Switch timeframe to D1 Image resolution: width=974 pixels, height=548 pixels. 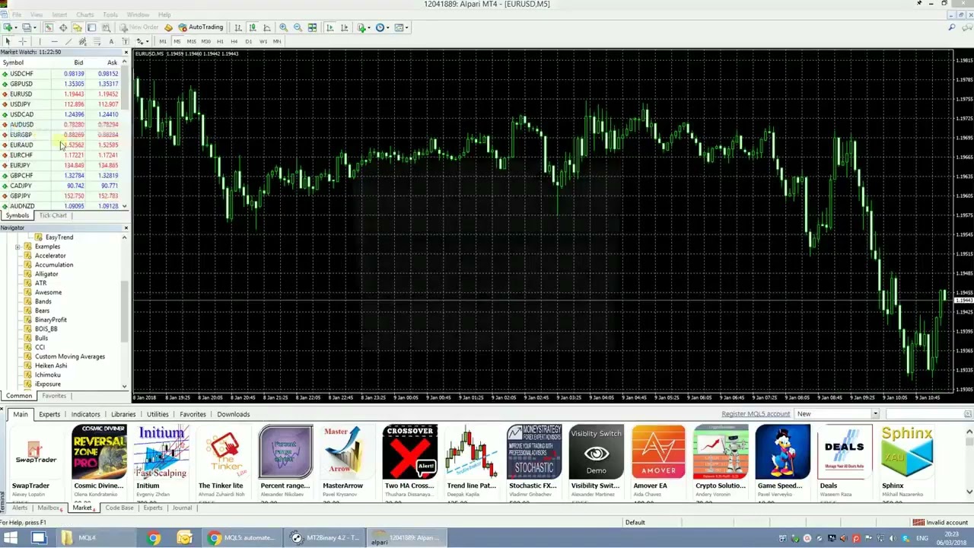point(249,41)
